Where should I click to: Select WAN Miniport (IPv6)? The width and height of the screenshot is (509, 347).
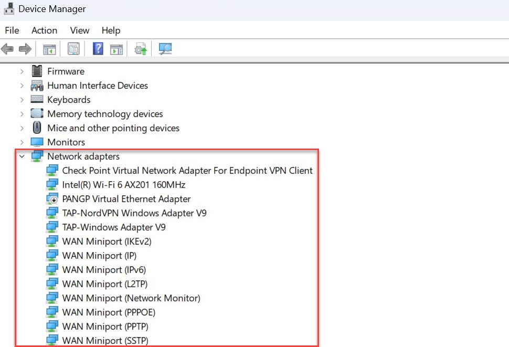coord(104,270)
